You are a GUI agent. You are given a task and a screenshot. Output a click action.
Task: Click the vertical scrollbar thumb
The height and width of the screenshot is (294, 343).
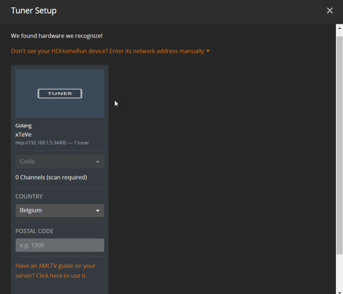(339, 145)
